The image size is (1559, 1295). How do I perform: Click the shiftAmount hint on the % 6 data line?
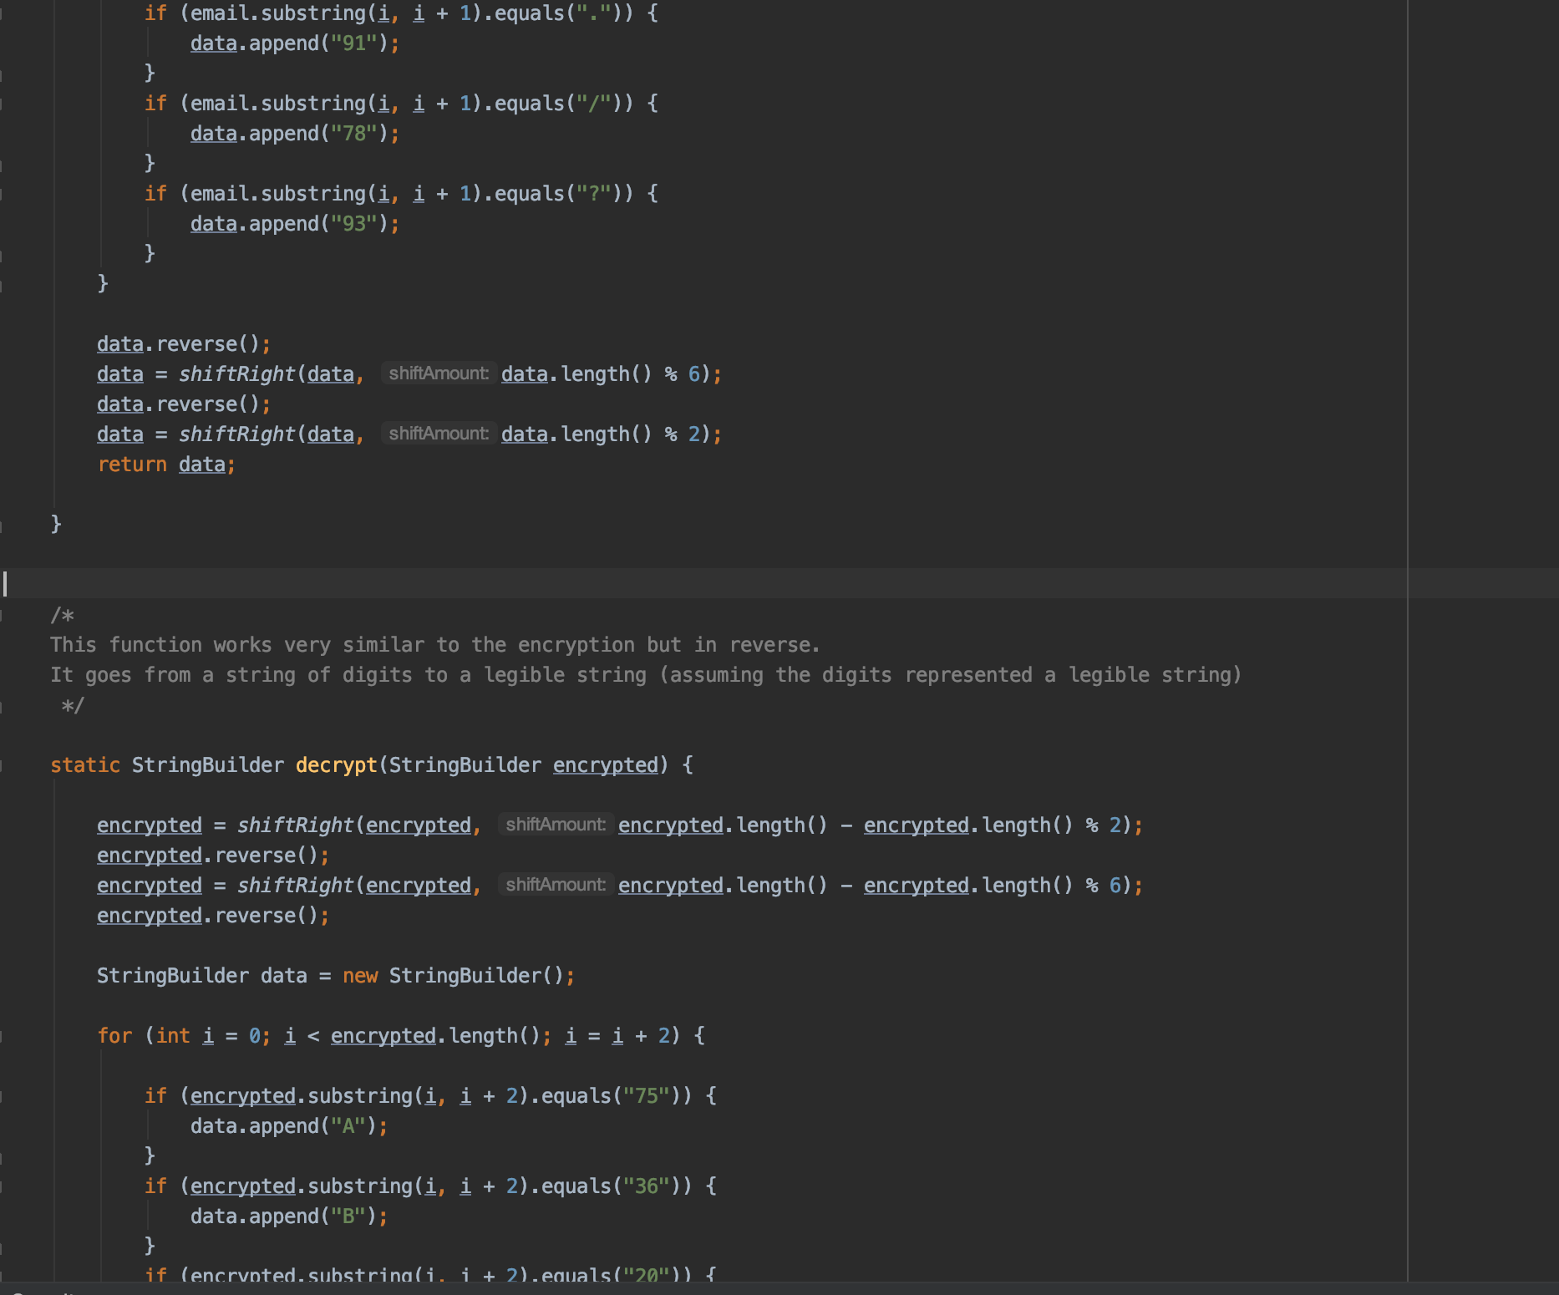point(439,373)
